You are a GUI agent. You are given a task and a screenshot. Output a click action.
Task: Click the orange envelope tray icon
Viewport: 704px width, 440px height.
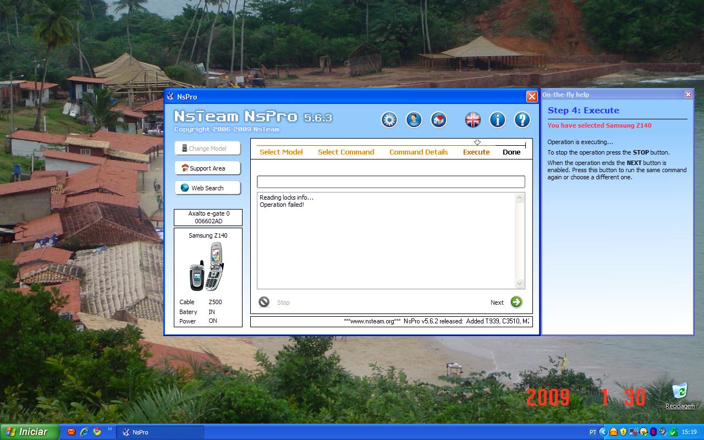613,432
